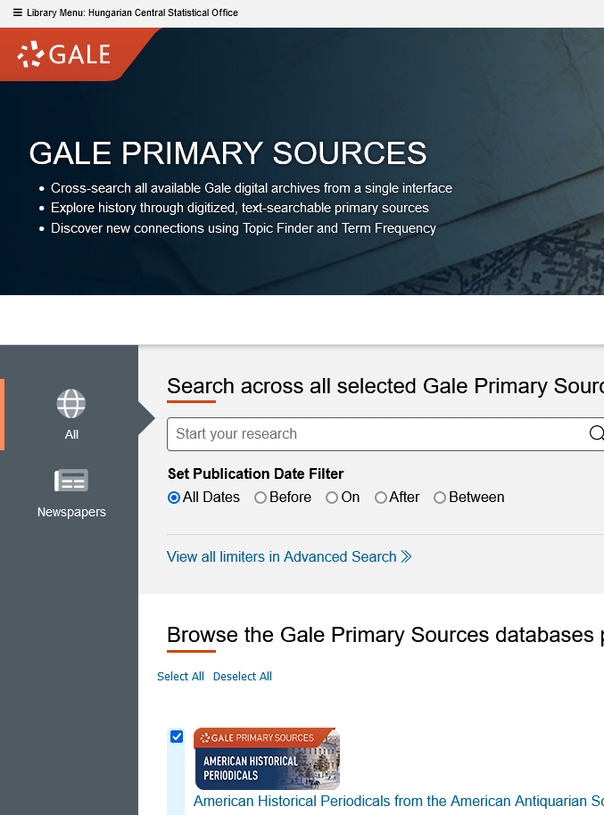The height and width of the screenshot is (815, 604).
Task: Open View all limiters in Advanced Search
Action: pyautogui.click(x=282, y=556)
